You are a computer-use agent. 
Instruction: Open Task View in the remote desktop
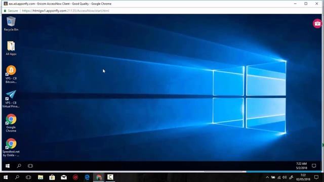30,166
